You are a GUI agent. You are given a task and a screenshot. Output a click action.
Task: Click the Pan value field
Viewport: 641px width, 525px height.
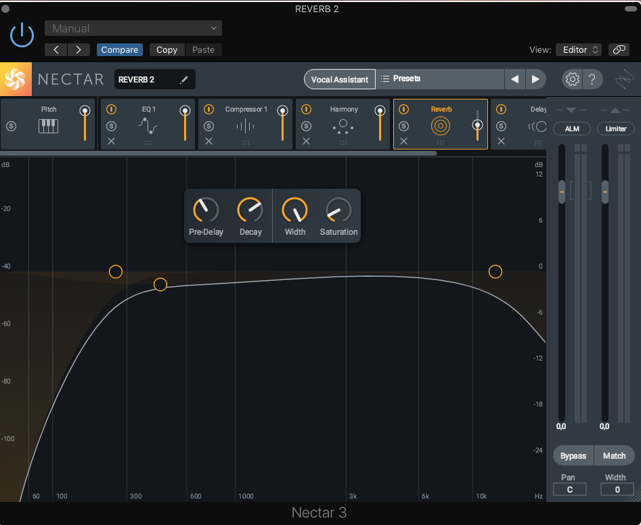569,489
